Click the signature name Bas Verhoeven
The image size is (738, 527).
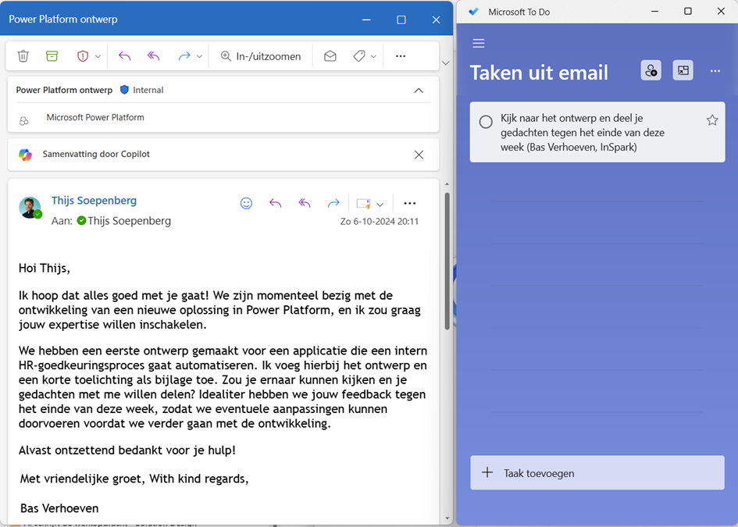pos(59,508)
